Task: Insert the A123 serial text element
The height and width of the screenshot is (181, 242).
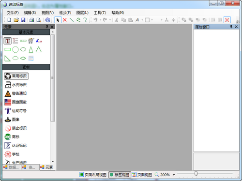Action: click(39, 41)
